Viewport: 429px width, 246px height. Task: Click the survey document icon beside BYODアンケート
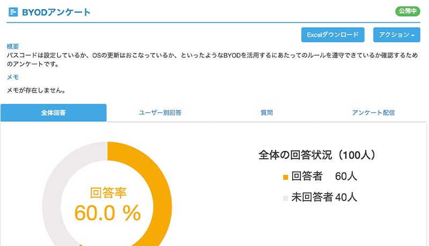[13, 12]
